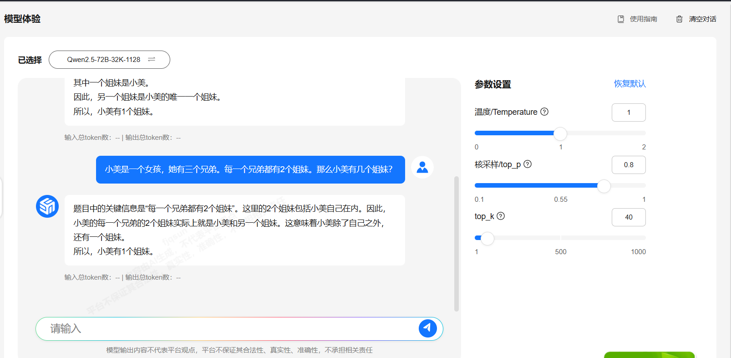The image size is (731, 358).
Task: Click the 使用指南 link text
Action: tap(644, 19)
